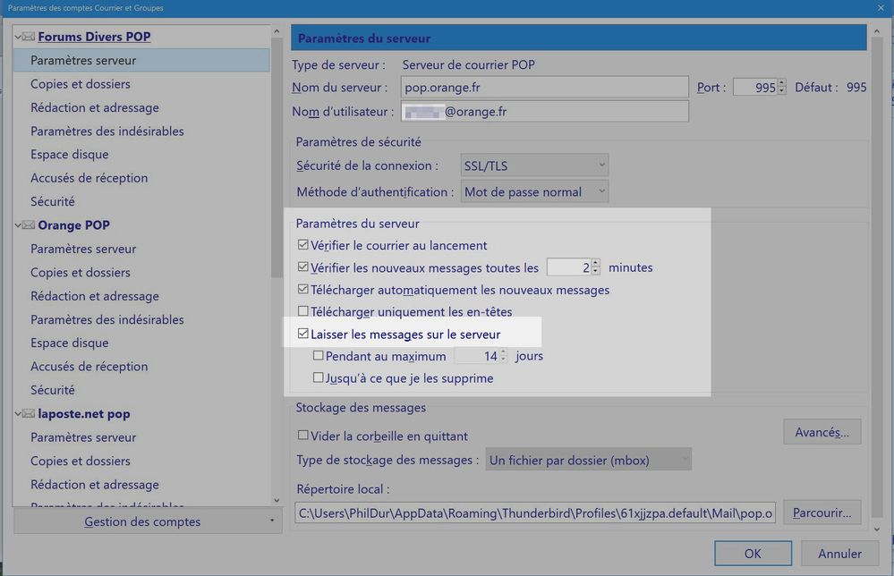894x576 pixels.
Task: Open the "Méthode d'authentification" dropdown
Action: click(x=534, y=191)
